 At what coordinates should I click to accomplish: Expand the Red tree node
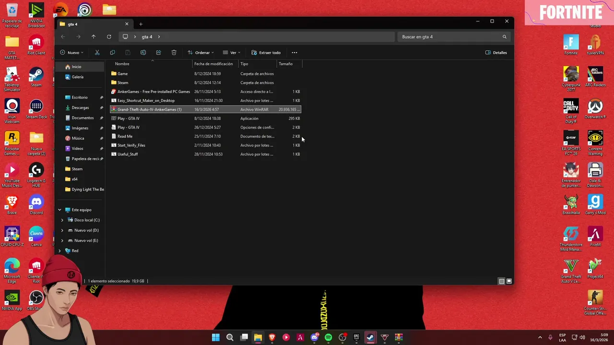click(x=60, y=251)
